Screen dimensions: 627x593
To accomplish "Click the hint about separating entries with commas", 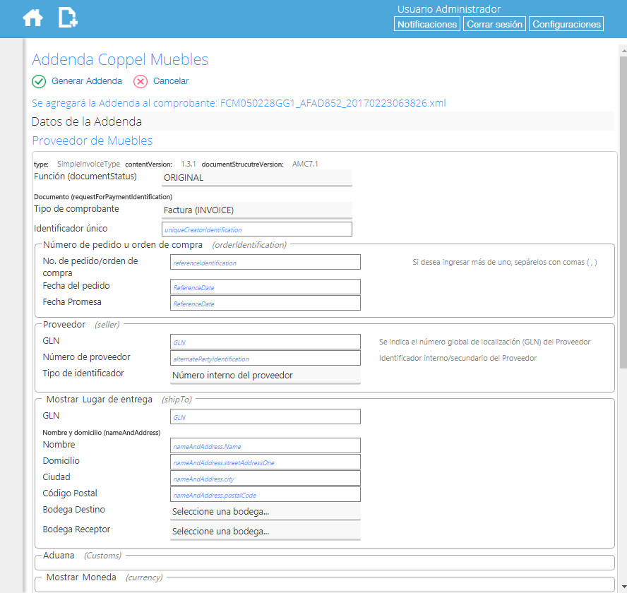I will pos(505,263).
